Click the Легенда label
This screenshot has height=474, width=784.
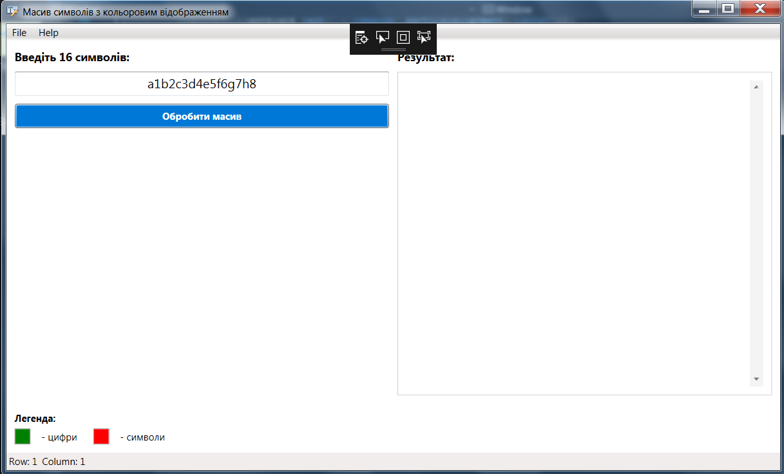click(x=35, y=418)
